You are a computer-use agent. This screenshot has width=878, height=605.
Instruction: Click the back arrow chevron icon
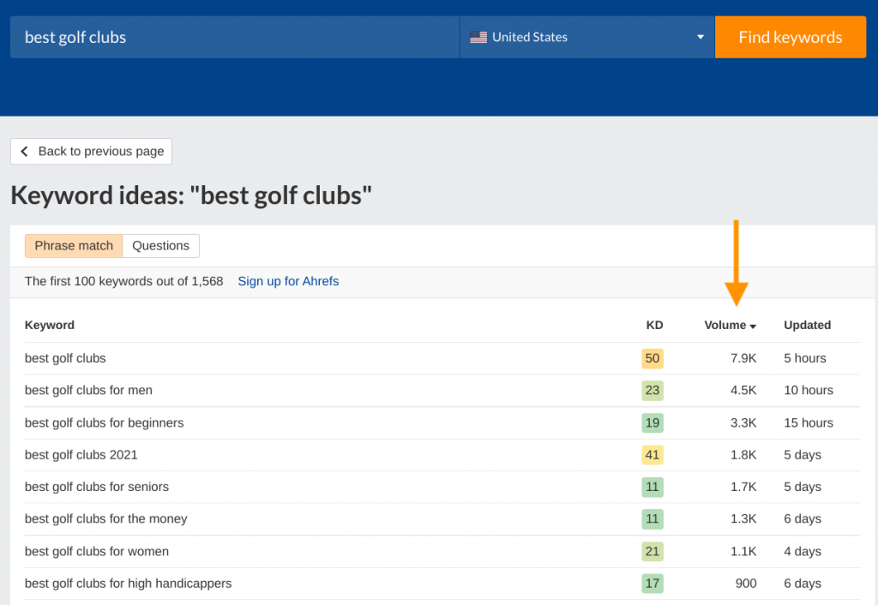[24, 151]
